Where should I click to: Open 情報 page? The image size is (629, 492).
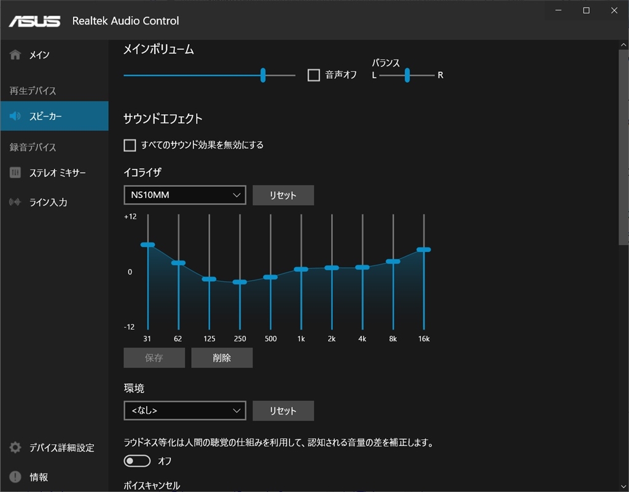54,477
